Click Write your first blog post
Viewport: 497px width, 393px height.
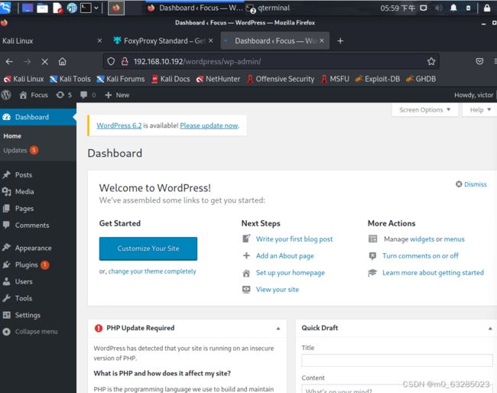tap(294, 239)
